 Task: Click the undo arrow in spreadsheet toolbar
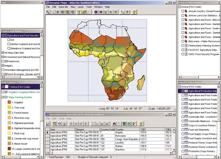[59, 124]
